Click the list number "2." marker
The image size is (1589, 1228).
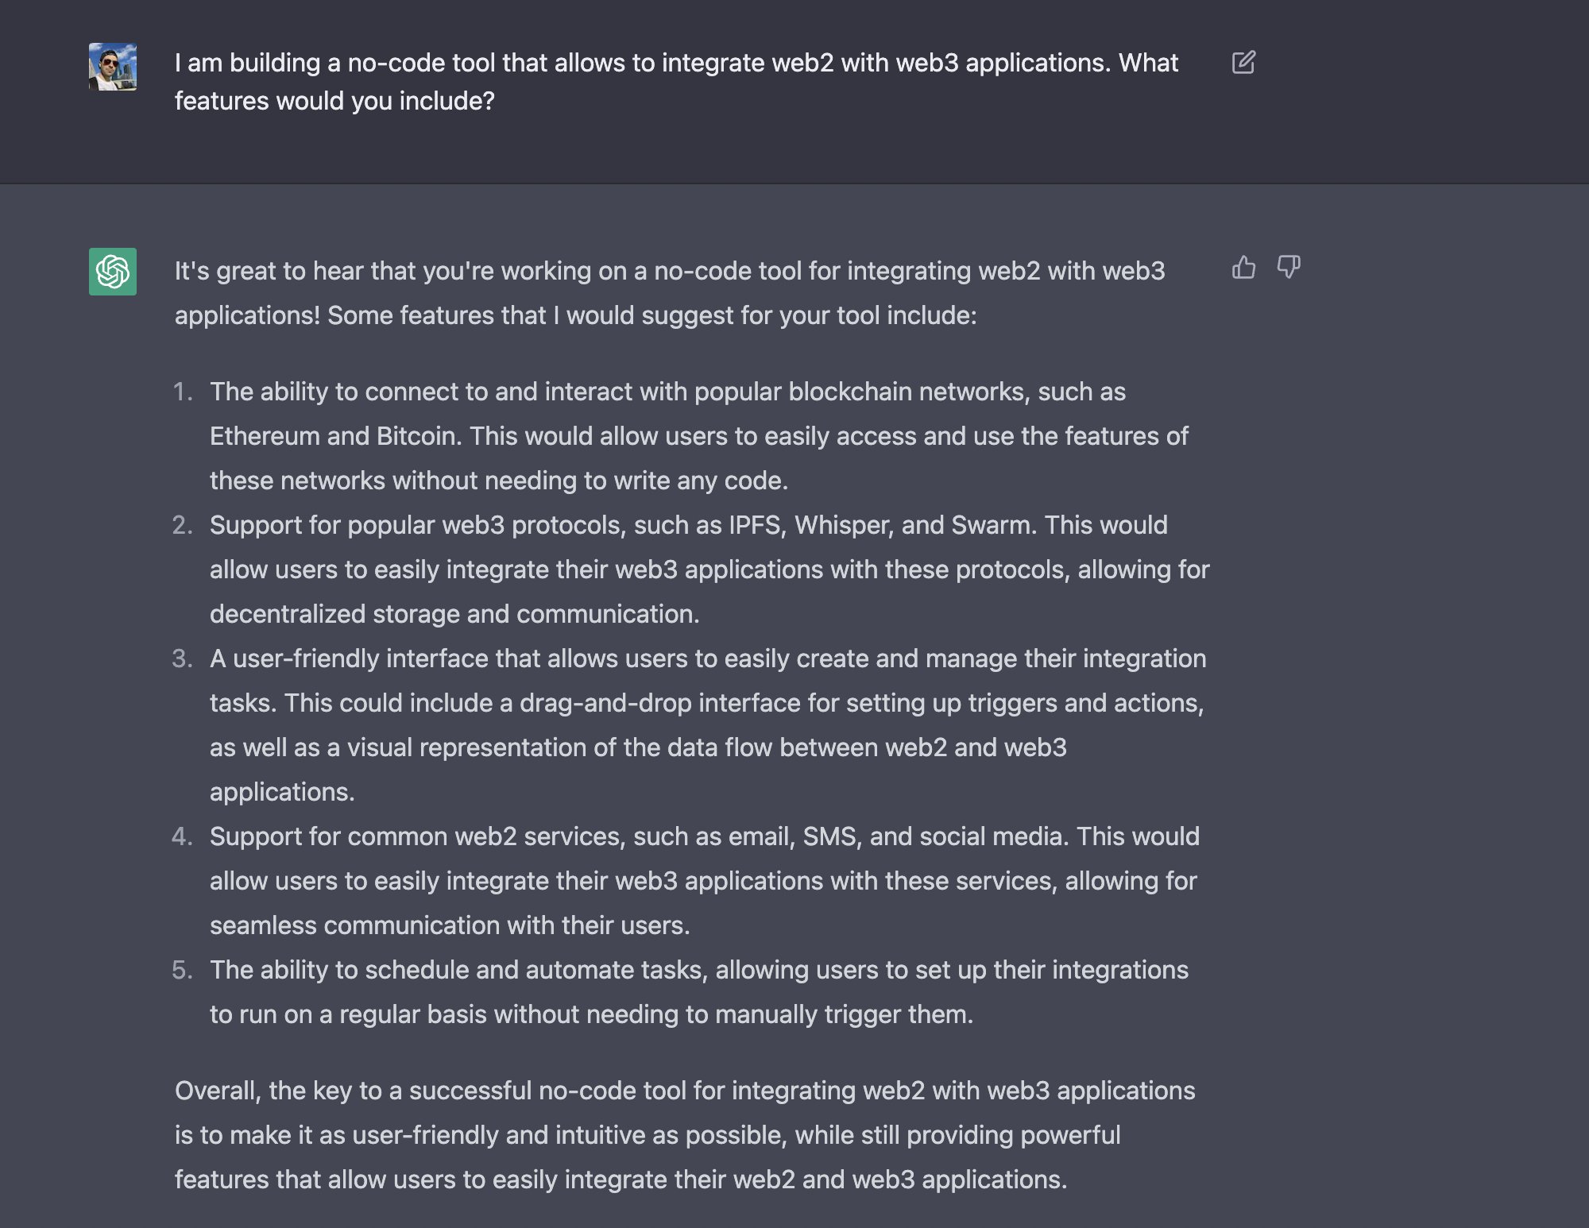(x=183, y=525)
